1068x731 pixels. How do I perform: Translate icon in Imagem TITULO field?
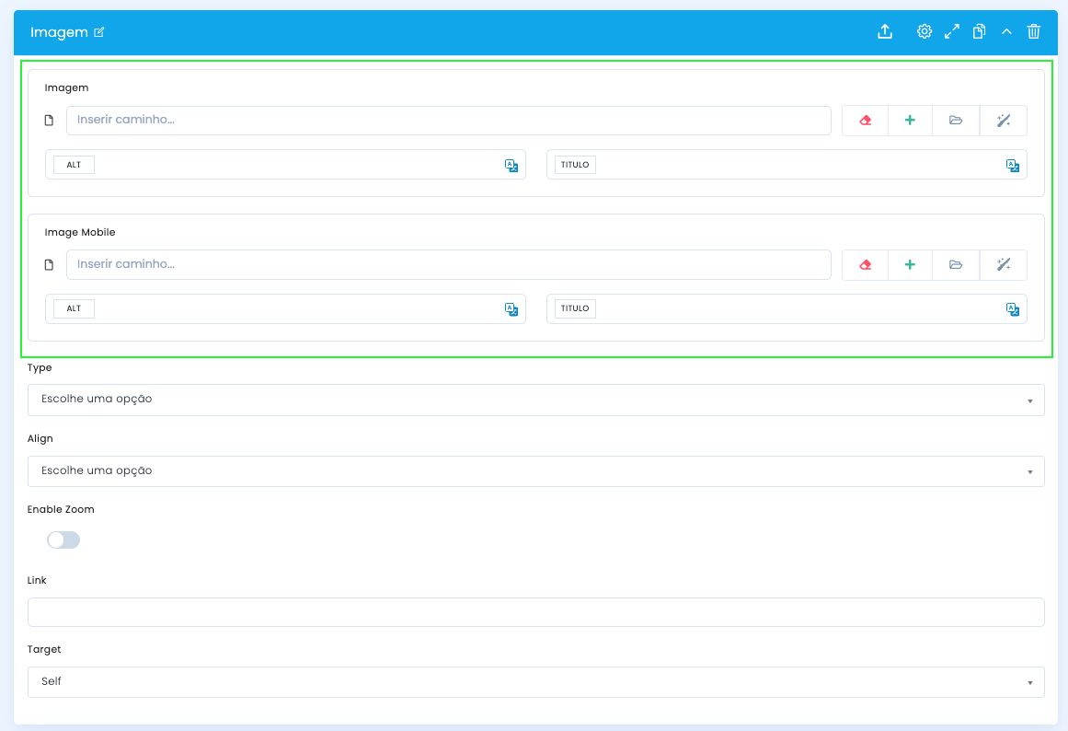tap(1012, 165)
